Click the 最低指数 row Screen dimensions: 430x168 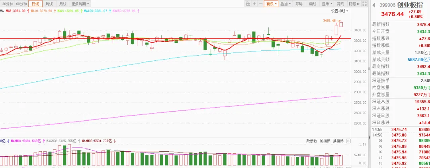pos(400,73)
